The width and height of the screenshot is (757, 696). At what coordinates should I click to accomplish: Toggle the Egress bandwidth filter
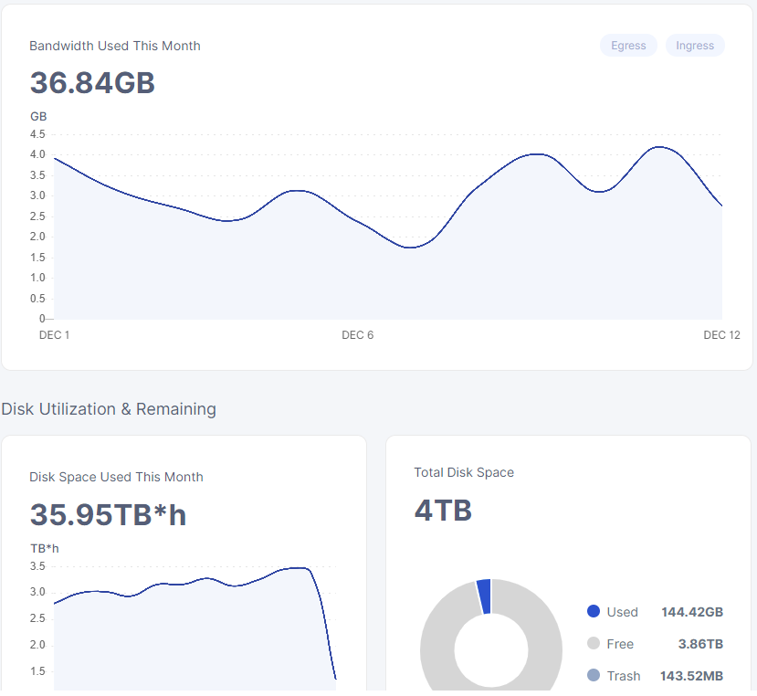point(628,46)
